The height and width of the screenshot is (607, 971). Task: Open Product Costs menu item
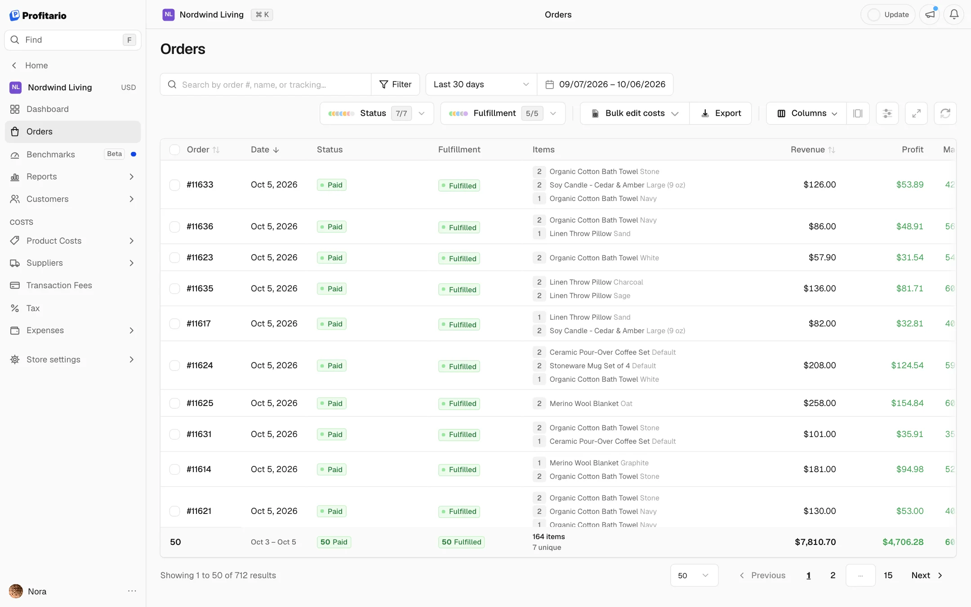pyautogui.click(x=73, y=241)
